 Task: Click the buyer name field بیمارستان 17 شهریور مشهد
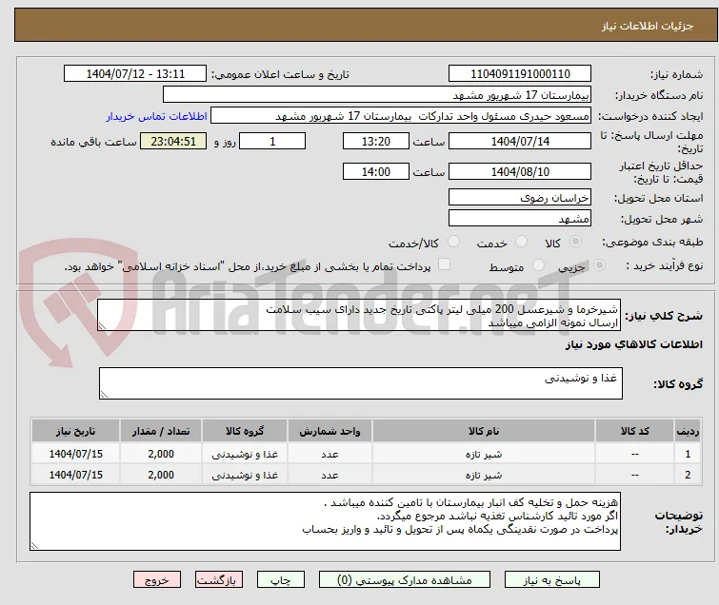[x=377, y=95]
